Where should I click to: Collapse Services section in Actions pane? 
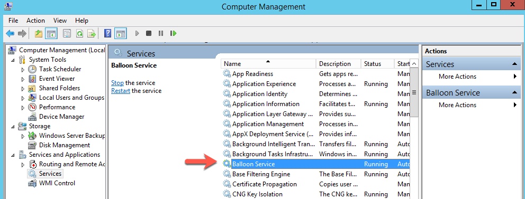tap(514, 64)
